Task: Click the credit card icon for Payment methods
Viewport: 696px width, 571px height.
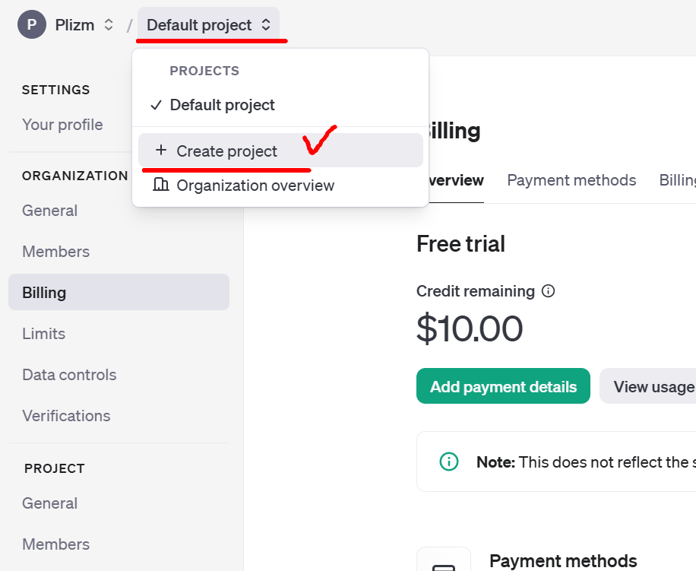Action: tap(444, 566)
